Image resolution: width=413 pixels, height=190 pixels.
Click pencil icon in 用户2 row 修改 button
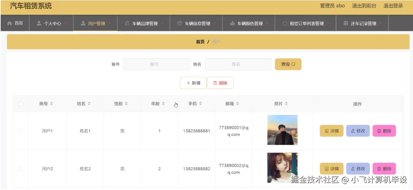(x=353, y=169)
